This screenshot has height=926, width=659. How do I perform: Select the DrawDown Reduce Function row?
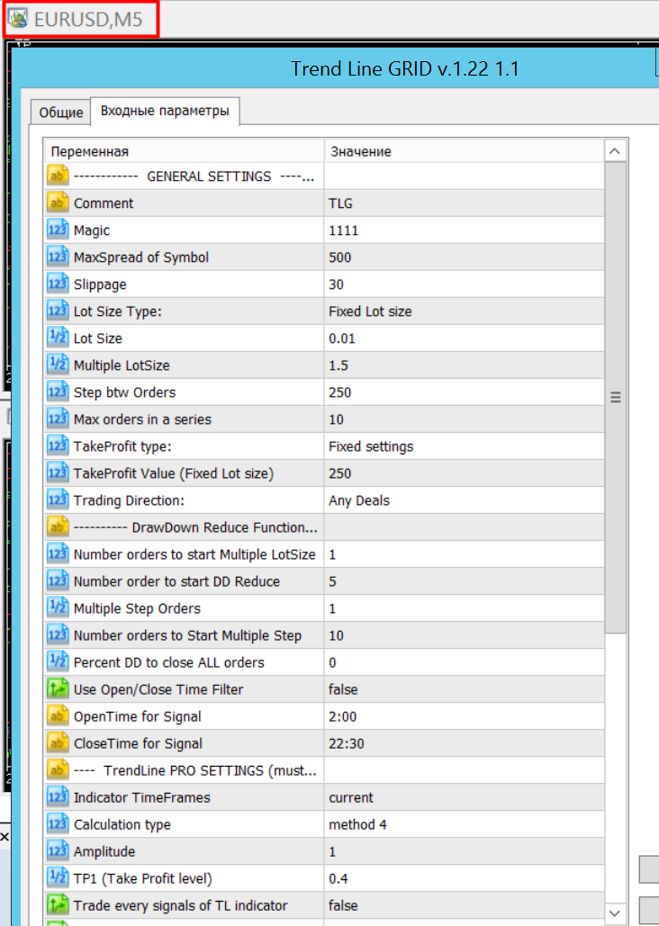[x=324, y=527]
